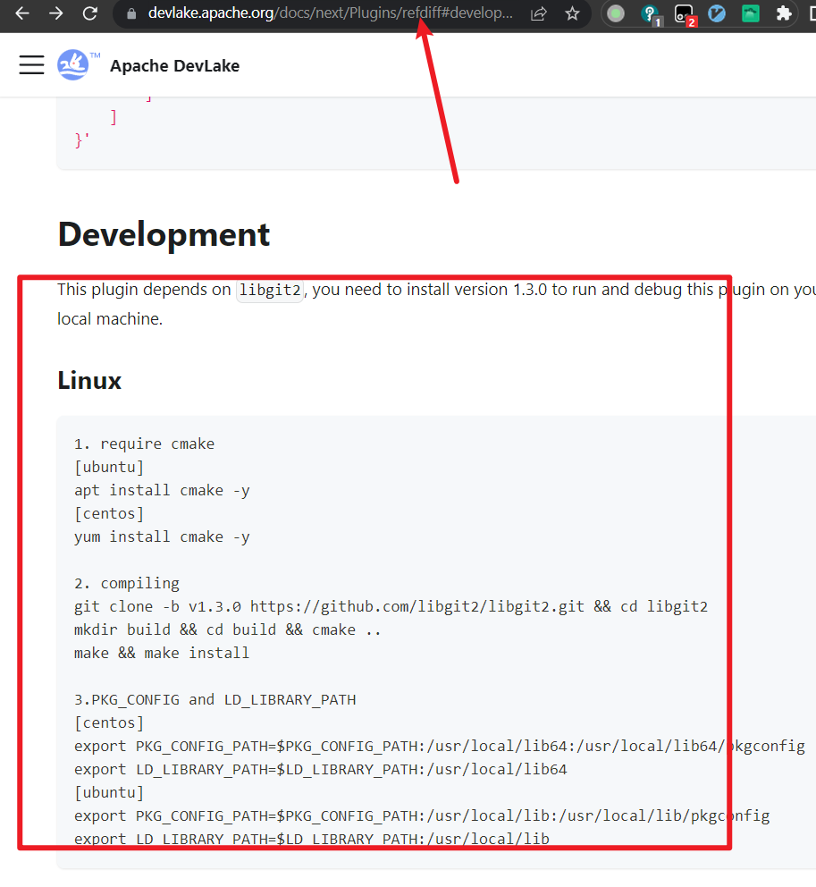
Task: Open the extension with red badge 2
Action: point(685,14)
